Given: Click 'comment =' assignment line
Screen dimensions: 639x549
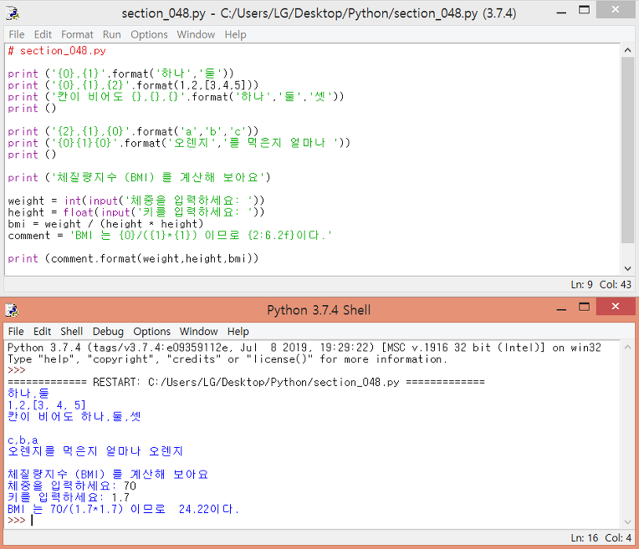Looking at the screenshot, I should point(170,236).
